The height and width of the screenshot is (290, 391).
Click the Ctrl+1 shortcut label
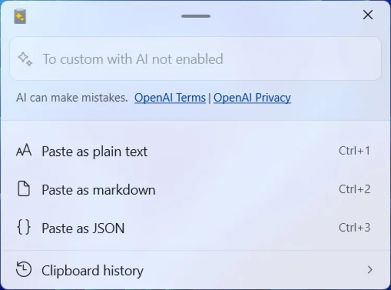pos(355,151)
